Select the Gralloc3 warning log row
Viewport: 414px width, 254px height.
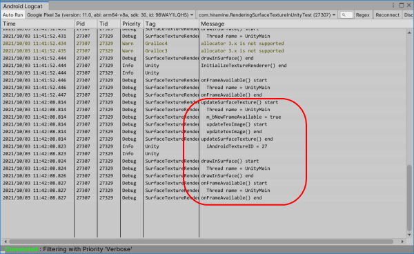point(204,50)
